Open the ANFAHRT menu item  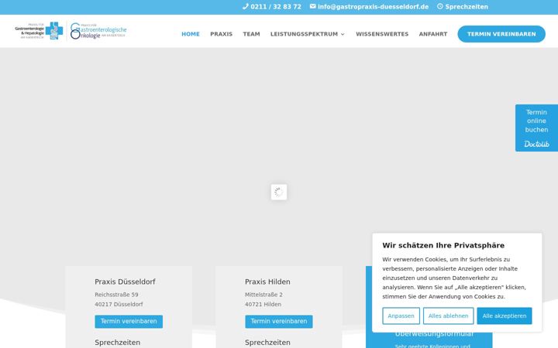433,34
